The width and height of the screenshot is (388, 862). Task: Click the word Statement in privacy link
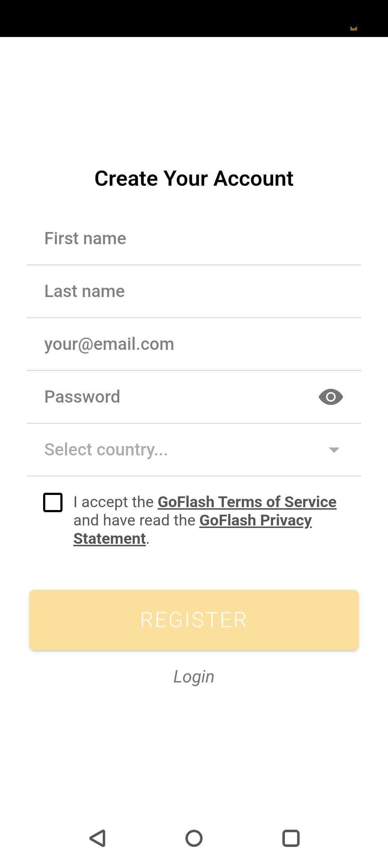(x=110, y=539)
